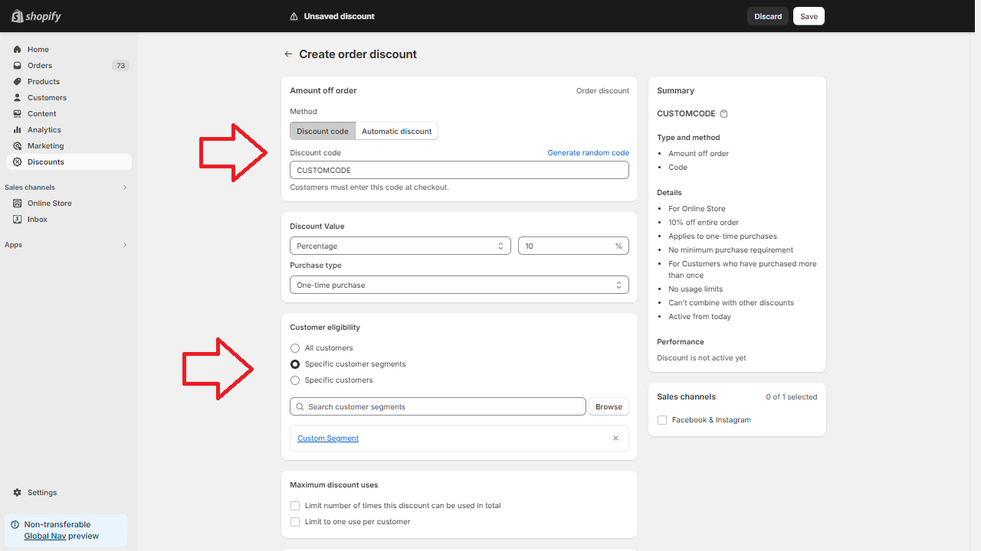
Task: Enable limit on total discount uses
Action: tap(295, 506)
